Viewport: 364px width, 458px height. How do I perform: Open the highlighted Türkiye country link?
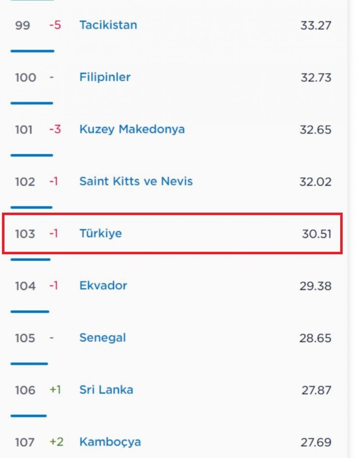(x=100, y=233)
